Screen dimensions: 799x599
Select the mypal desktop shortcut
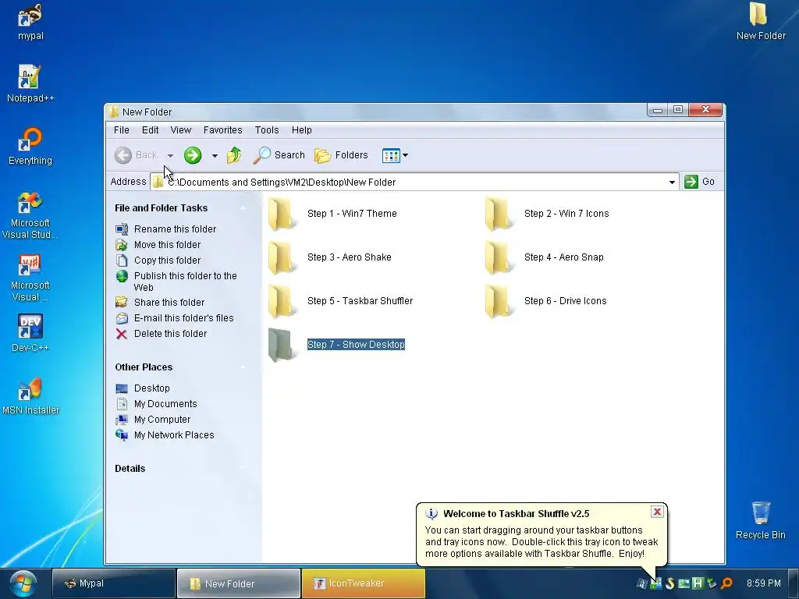click(x=30, y=23)
